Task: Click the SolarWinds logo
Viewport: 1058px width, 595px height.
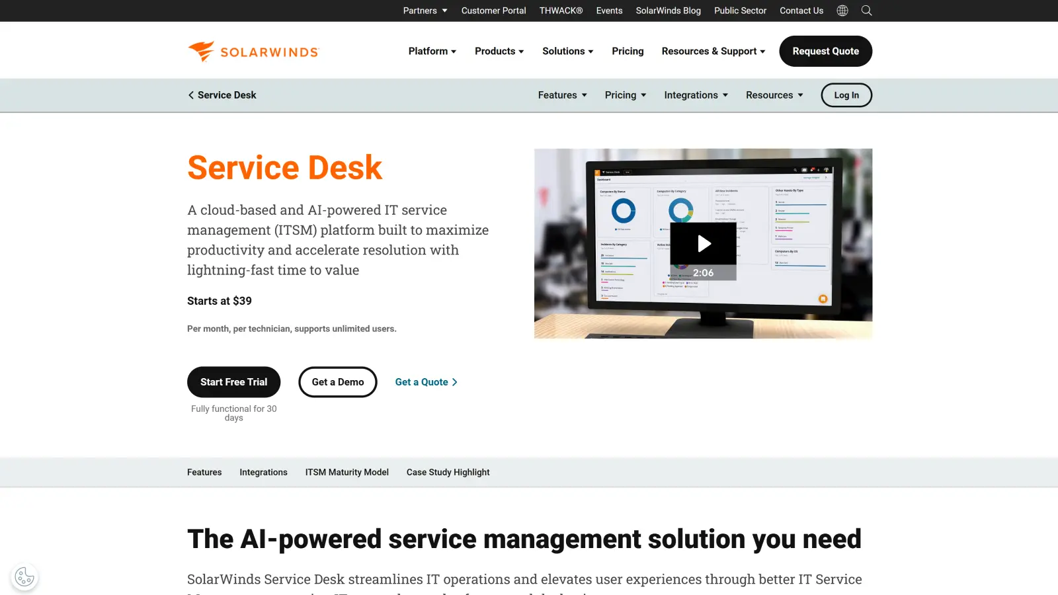Action: [253, 52]
